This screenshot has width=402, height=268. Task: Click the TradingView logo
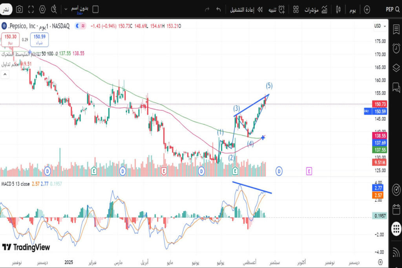[x=26, y=247]
